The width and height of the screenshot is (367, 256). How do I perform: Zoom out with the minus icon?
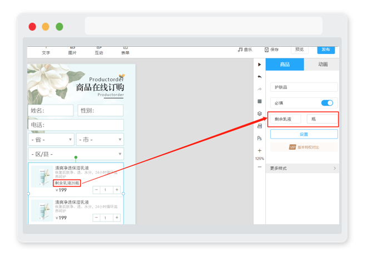[x=259, y=167]
